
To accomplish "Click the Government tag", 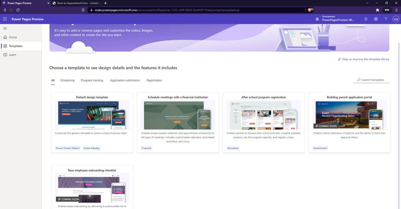I will coord(320,148).
